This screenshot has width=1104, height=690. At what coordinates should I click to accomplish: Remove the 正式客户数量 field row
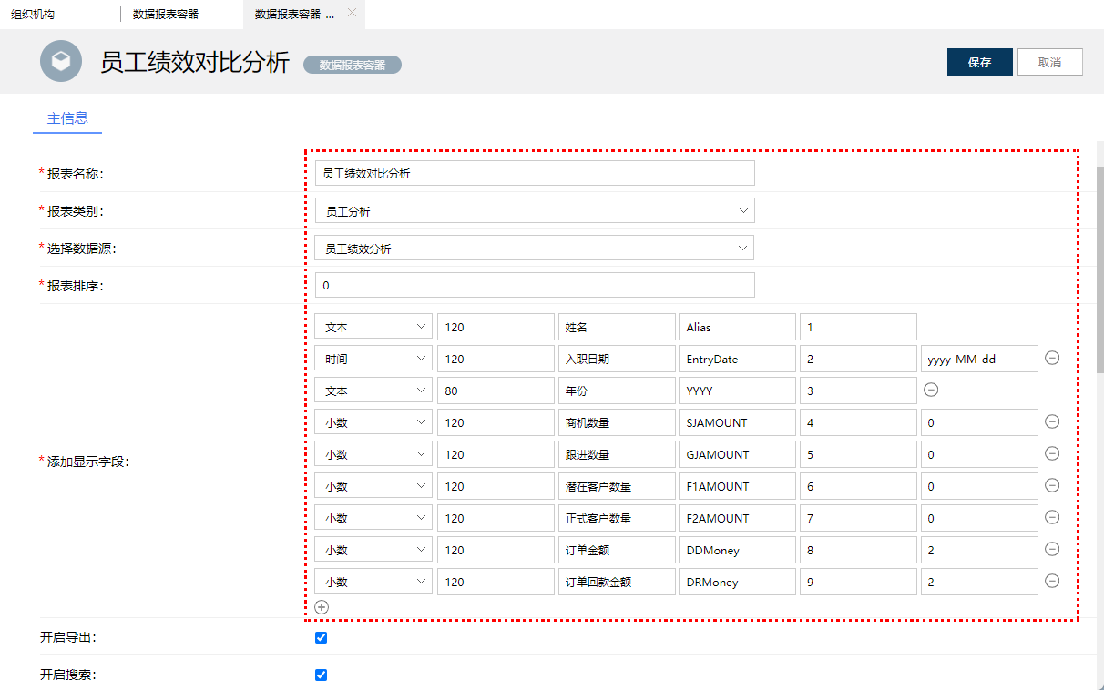point(1052,517)
